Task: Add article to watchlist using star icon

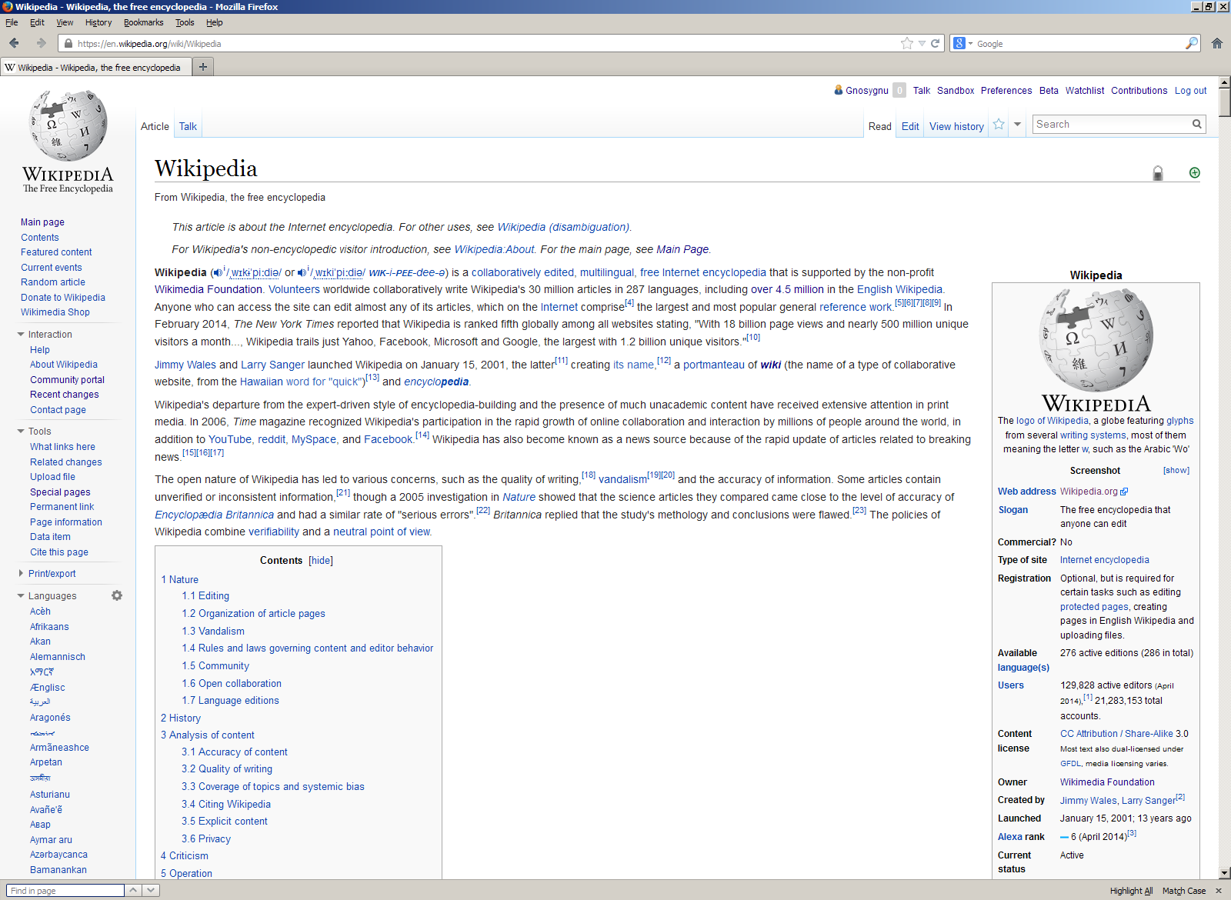Action: coord(999,125)
